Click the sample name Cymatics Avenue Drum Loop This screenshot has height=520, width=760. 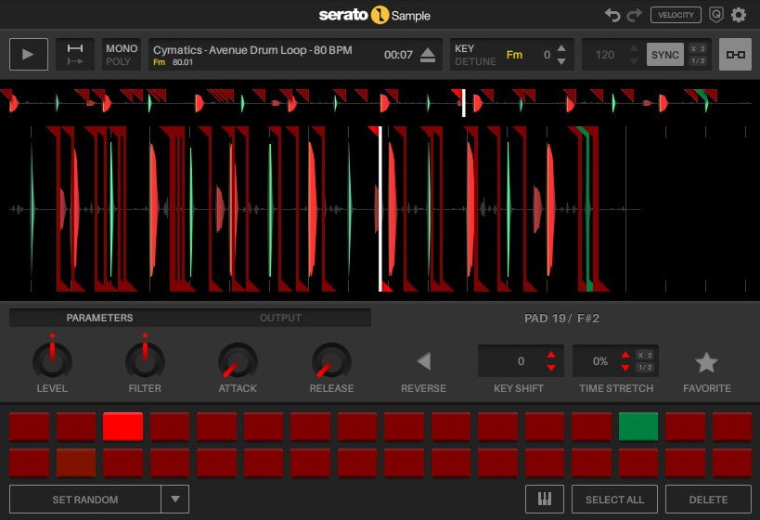pyautogui.click(x=252, y=50)
